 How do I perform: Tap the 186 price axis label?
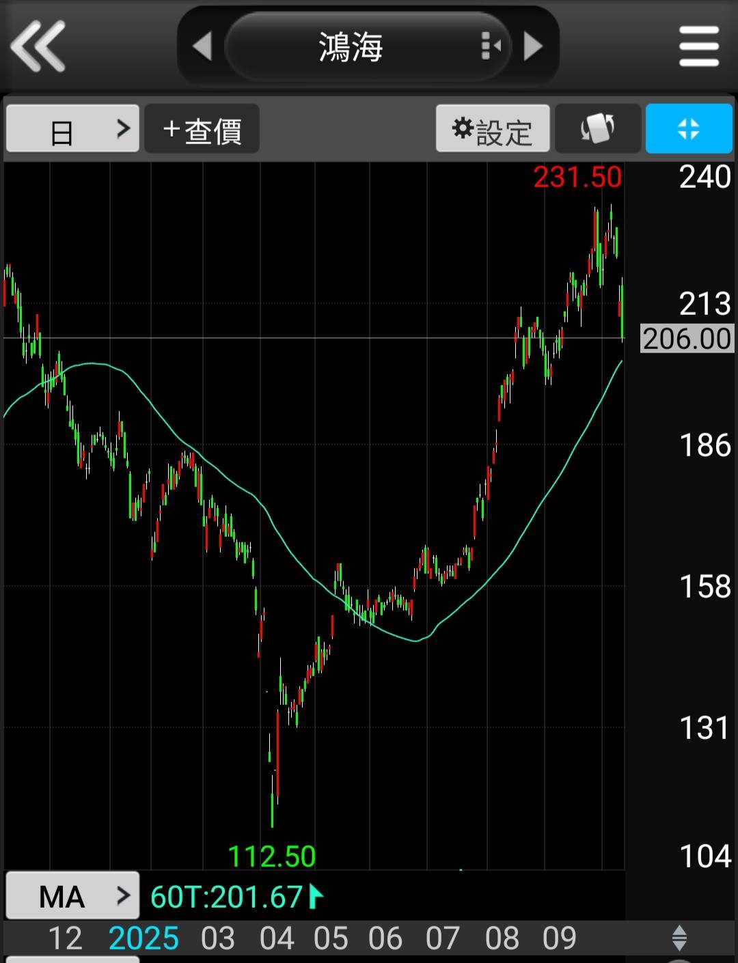[x=705, y=445]
